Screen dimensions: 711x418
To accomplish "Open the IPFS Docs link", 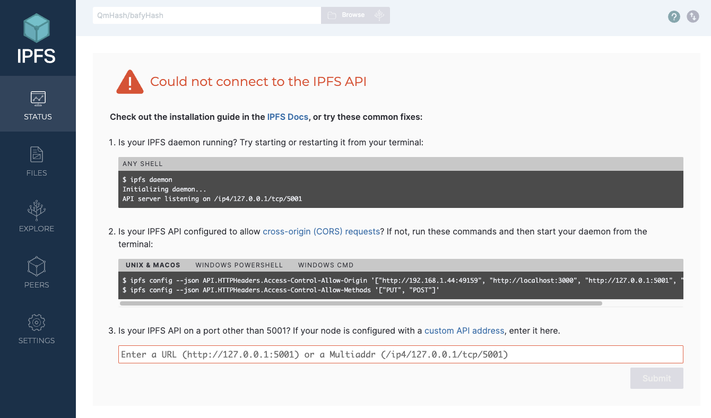I will (288, 117).
